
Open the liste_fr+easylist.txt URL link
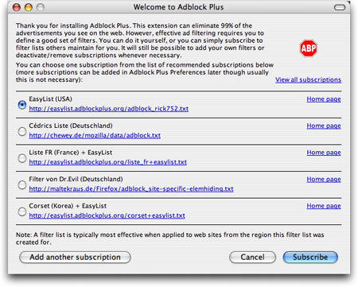pos(108,162)
